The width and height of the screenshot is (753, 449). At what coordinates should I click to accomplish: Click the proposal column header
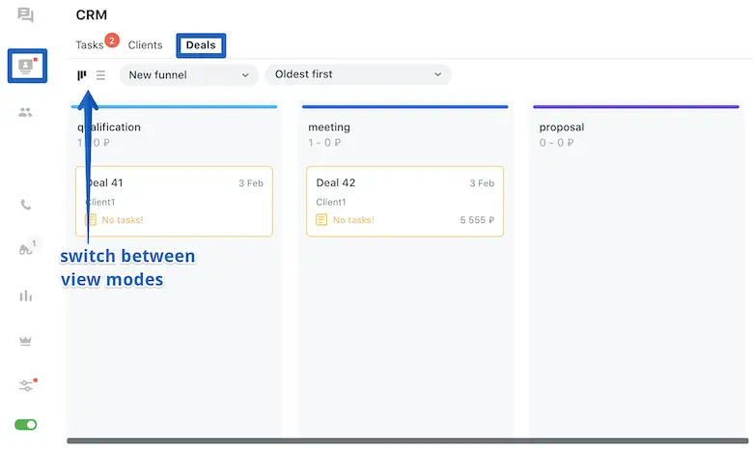click(x=562, y=127)
